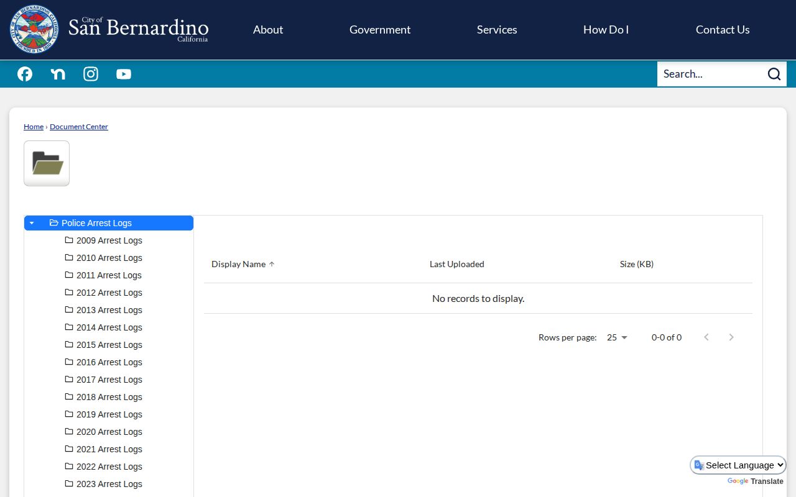This screenshot has width=796, height=497.
Task: Open the Instagram social icon
Action: pyautogui.click(x=91, y=74)
